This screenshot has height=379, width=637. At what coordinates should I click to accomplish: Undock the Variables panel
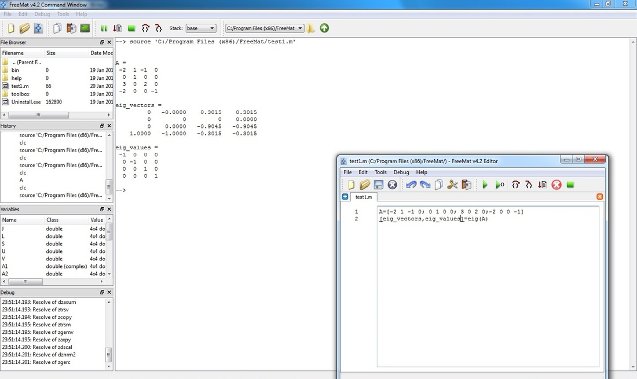pos(102,209)
